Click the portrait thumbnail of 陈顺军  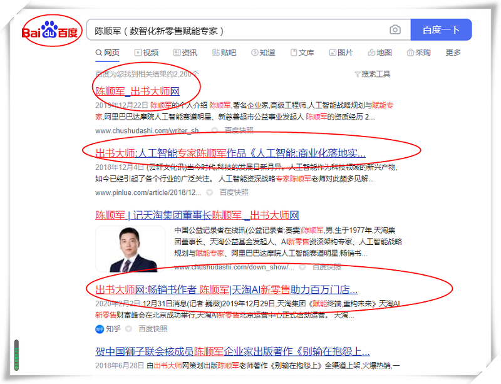(x=130, y=249)
